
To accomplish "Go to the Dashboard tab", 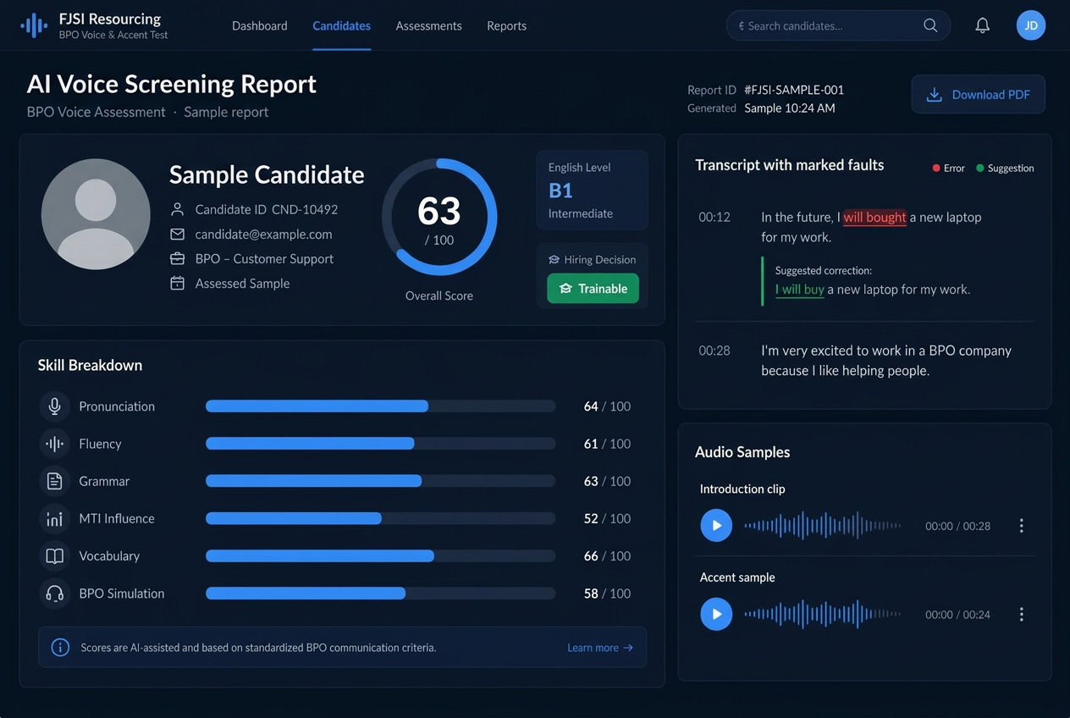I will coord(260,26).
